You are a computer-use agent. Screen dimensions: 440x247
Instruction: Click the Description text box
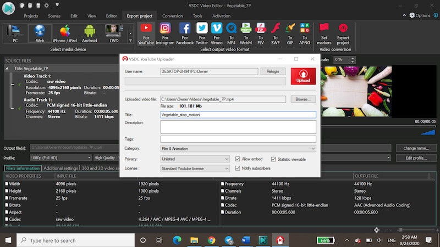coord(238,127)
